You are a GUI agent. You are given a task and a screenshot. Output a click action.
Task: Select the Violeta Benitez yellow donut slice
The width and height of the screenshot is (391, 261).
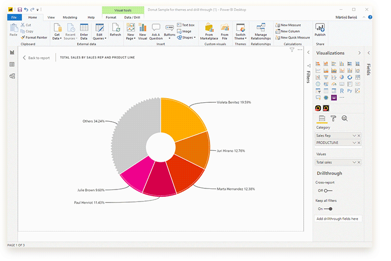click(181, 117)
